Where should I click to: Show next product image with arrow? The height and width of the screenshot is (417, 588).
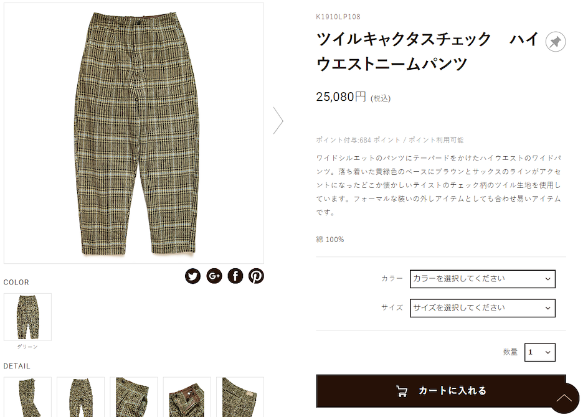[278, 121]
